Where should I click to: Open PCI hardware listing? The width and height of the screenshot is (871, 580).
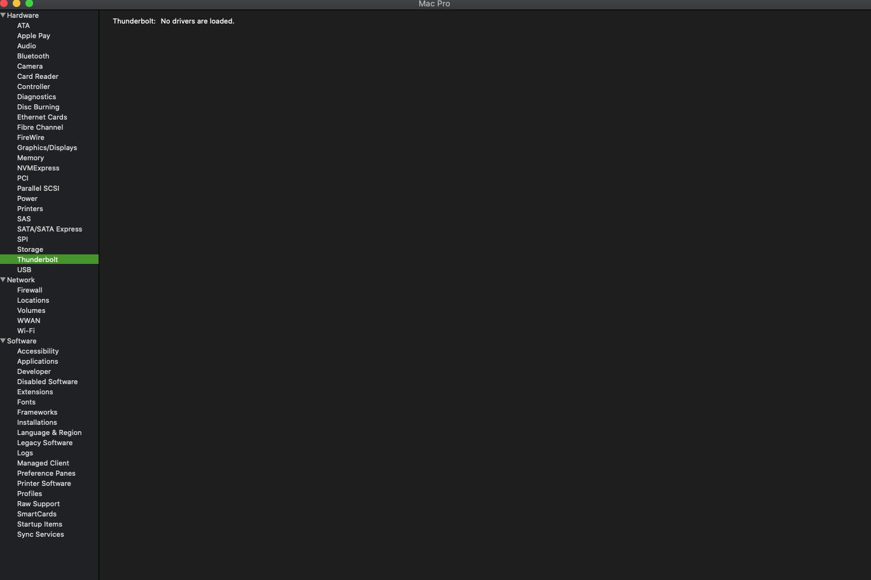pos(23,178)
